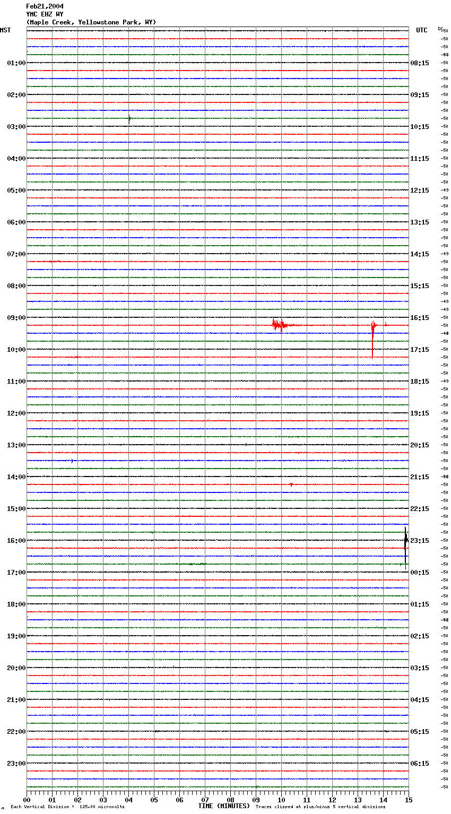
Task: Select the 06:00 MST time label
Action: [x=16, y=222]
